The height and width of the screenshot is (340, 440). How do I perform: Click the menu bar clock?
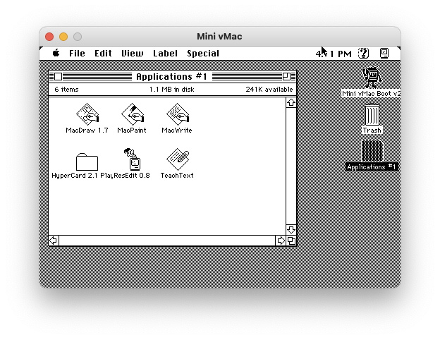click(334, 54)
